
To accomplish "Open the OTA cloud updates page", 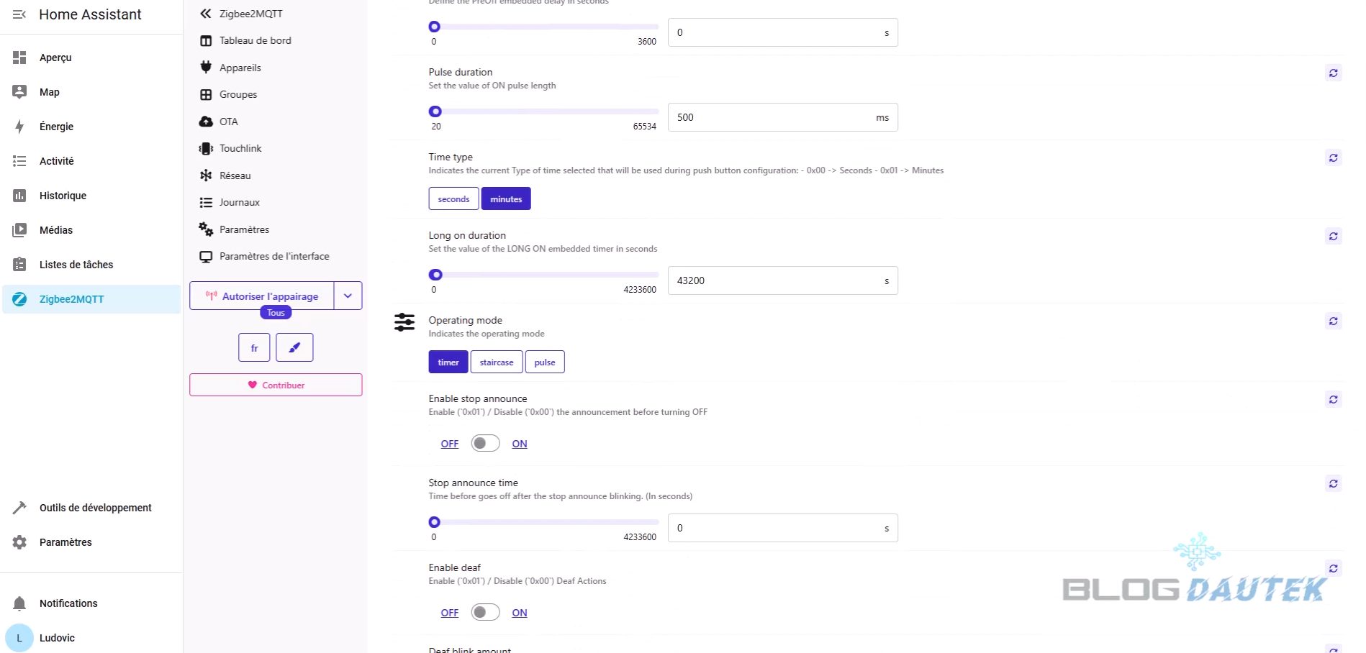I will [x=228, y=122].
